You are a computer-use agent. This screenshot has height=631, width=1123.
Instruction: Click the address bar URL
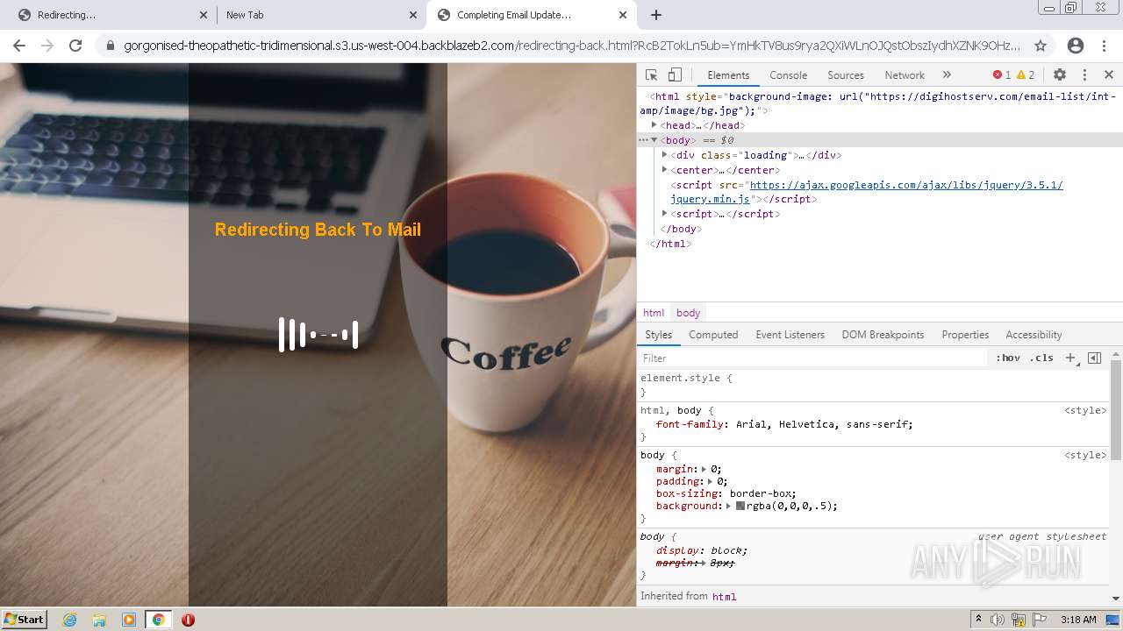click(x=572, y=46)
